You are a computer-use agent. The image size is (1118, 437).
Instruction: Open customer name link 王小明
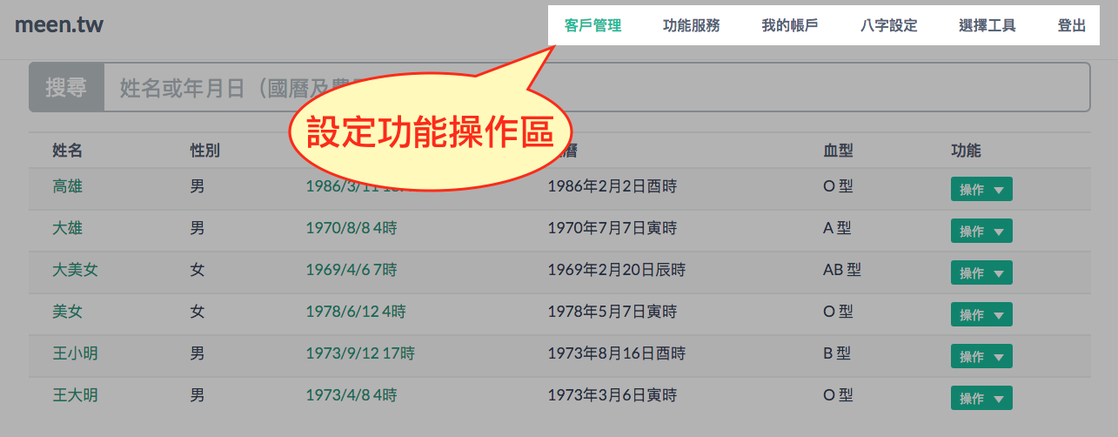(76, 353)
